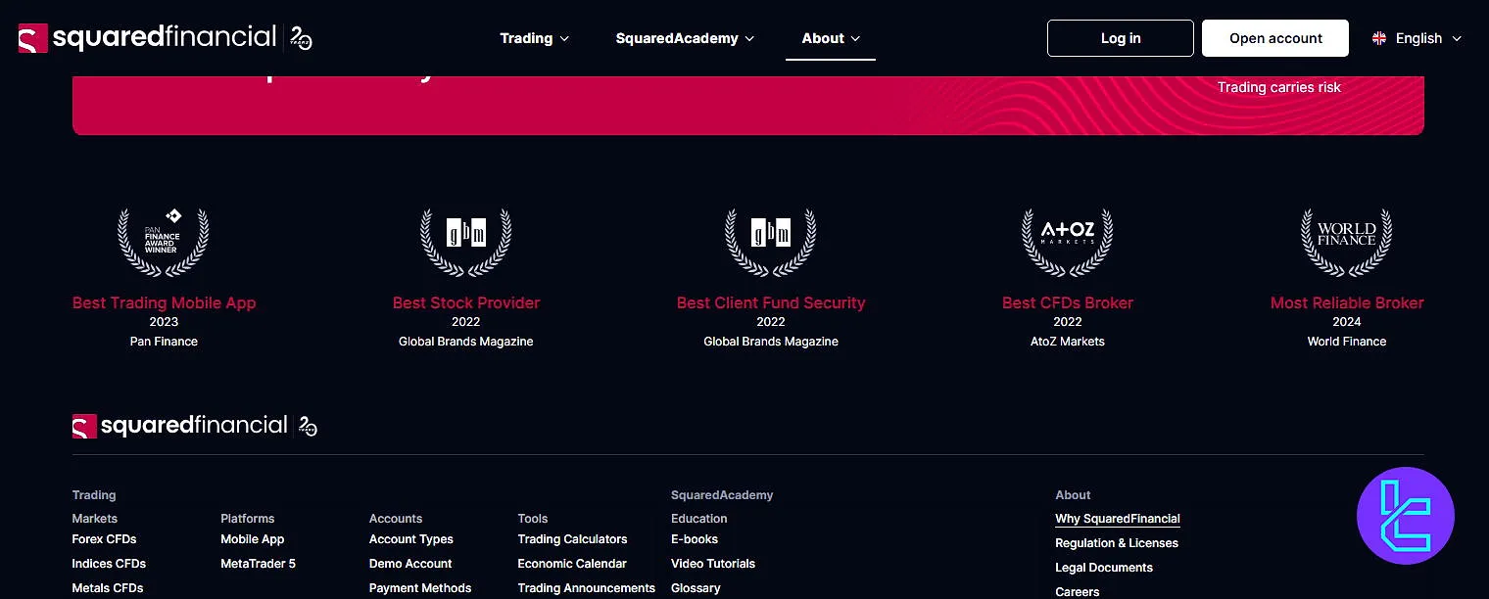Open the MetaTrader 5 link
This screenshot has width=1489, height=599.
pos(258,564)
